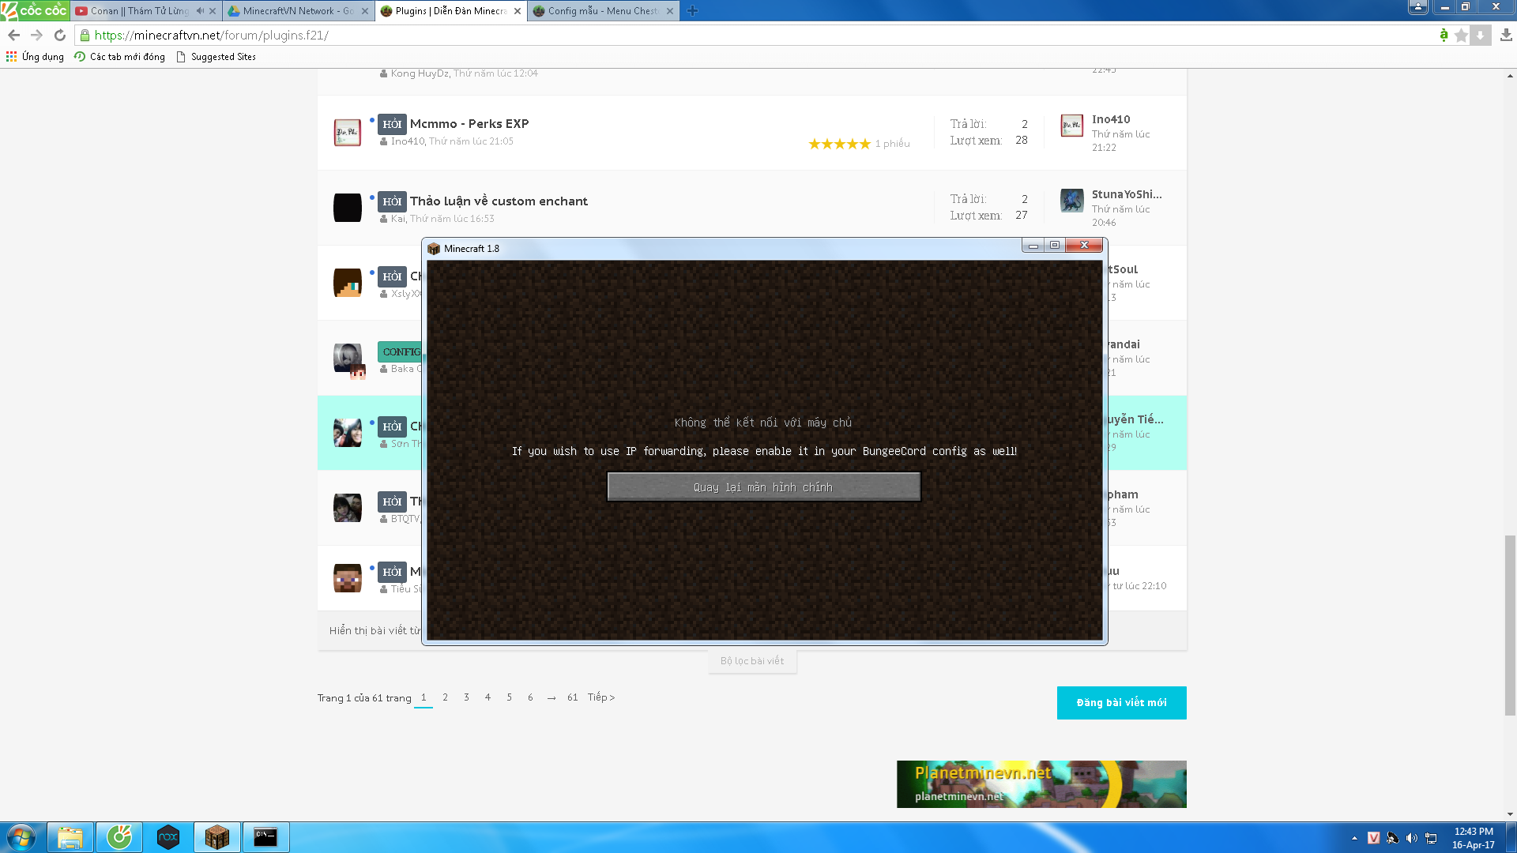
Task: Open the command prompt taskbar icon
Action: (265, 837)
